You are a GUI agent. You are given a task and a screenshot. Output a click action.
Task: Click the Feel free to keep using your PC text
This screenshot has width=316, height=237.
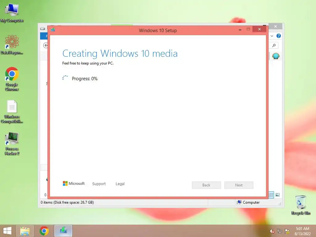[x=88, y=63]
